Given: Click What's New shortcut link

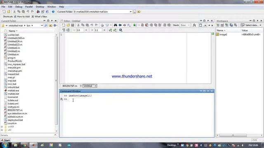Looking at the screenshot, I should pos(39,16).
